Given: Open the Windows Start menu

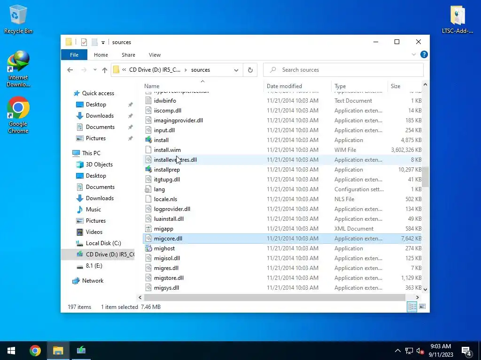Looking at the screenshot, I should coord(11,351).
